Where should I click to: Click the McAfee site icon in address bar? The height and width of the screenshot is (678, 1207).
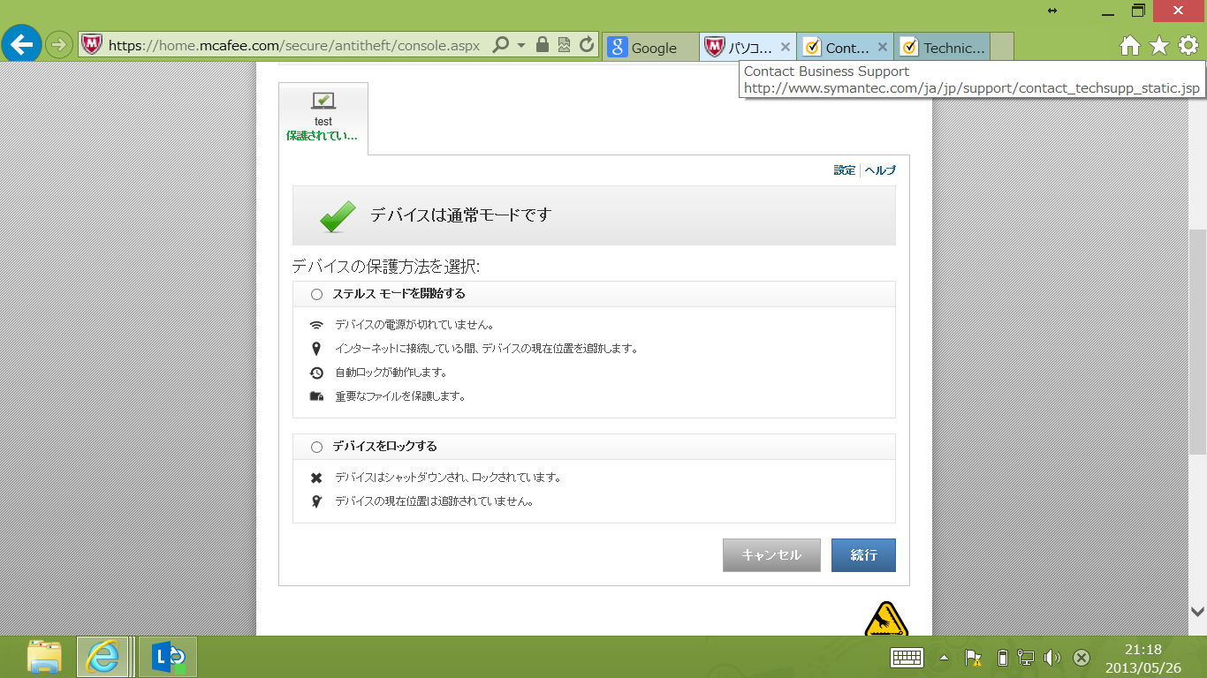(91, 44)
